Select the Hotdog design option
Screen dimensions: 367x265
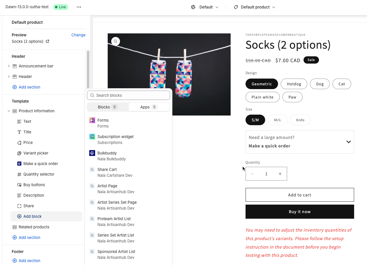tap(294, 84)
